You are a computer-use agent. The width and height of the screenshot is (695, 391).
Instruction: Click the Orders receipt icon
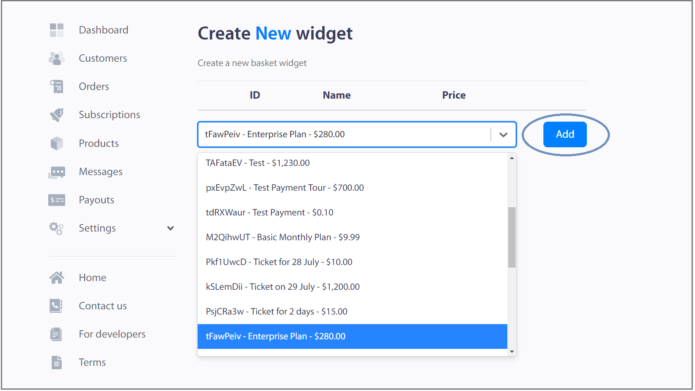point(56,86)
